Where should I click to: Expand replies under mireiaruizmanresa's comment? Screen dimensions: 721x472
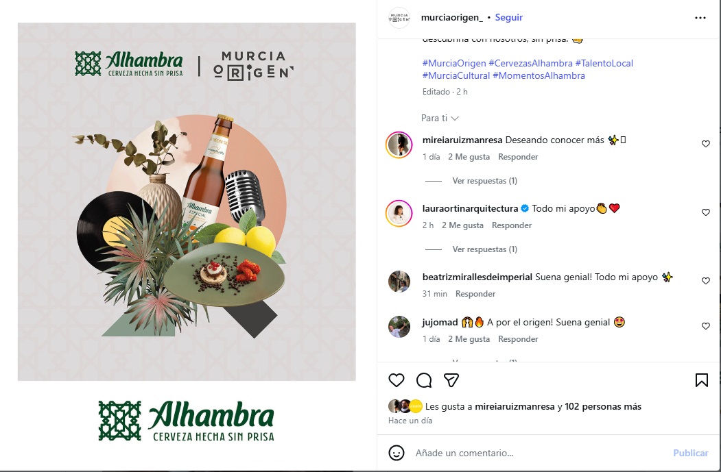pyautogui.click(x=484, y=180)
